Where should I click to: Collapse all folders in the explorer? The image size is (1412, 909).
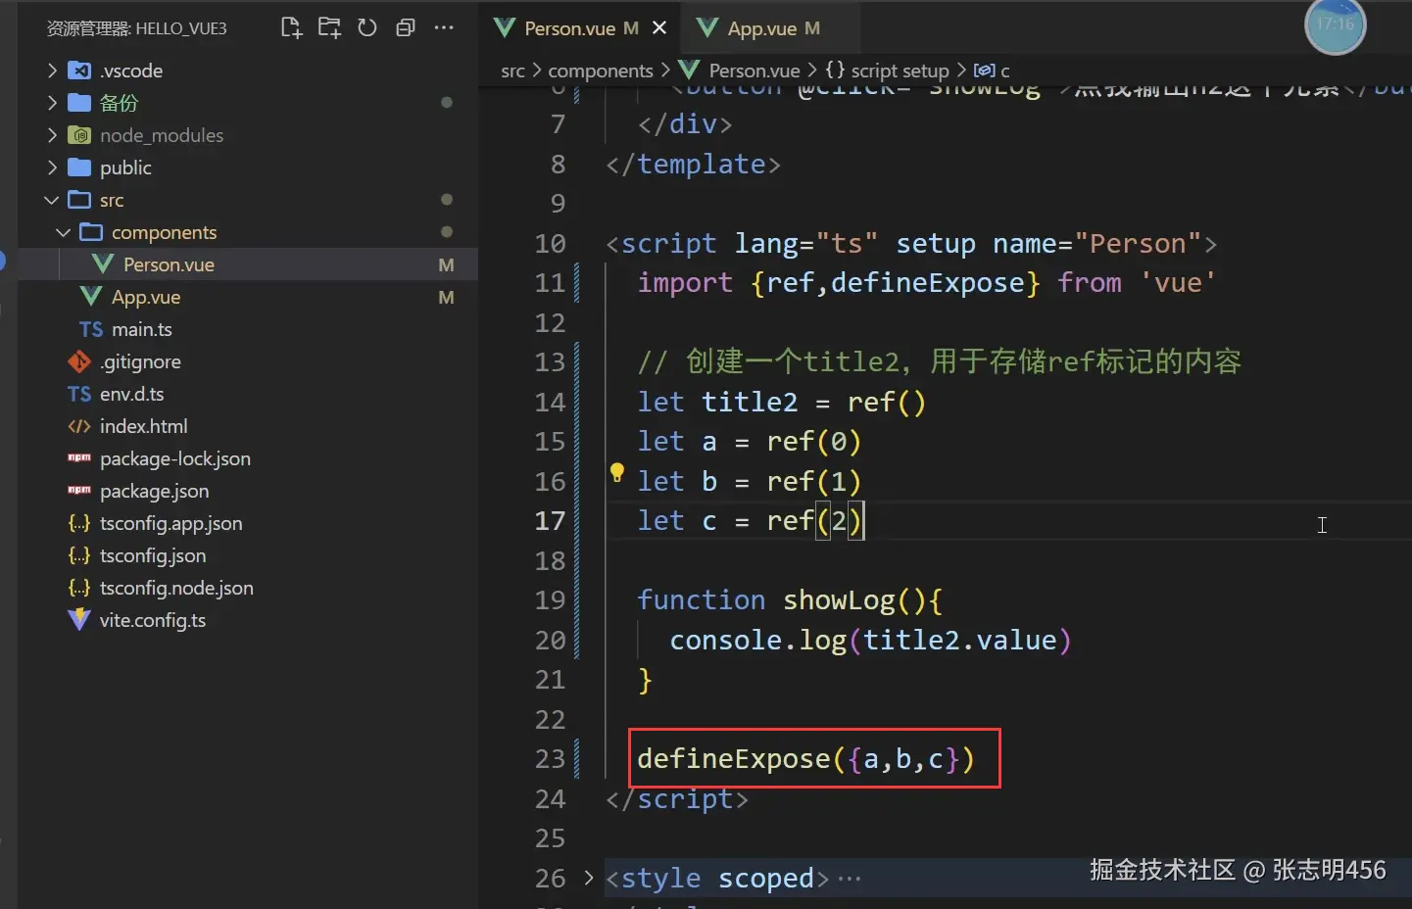tap(406, 27)
